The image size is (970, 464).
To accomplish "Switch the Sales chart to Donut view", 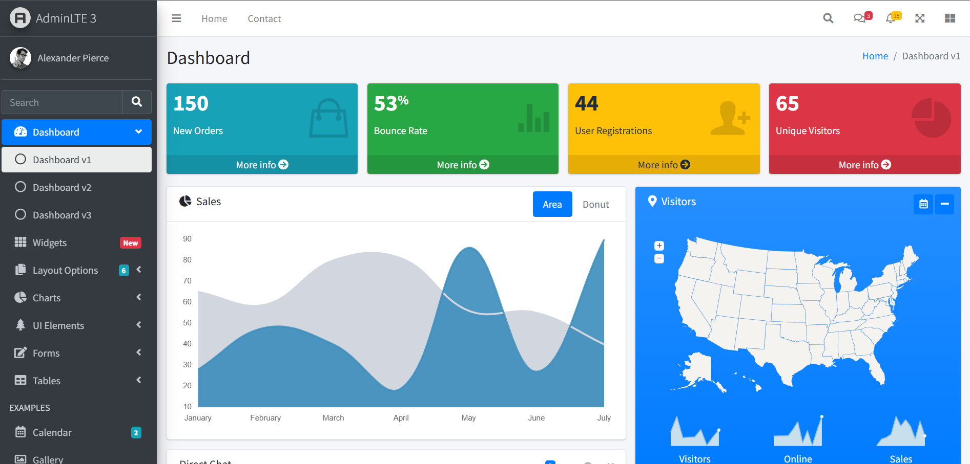I will tap(595, 204).
